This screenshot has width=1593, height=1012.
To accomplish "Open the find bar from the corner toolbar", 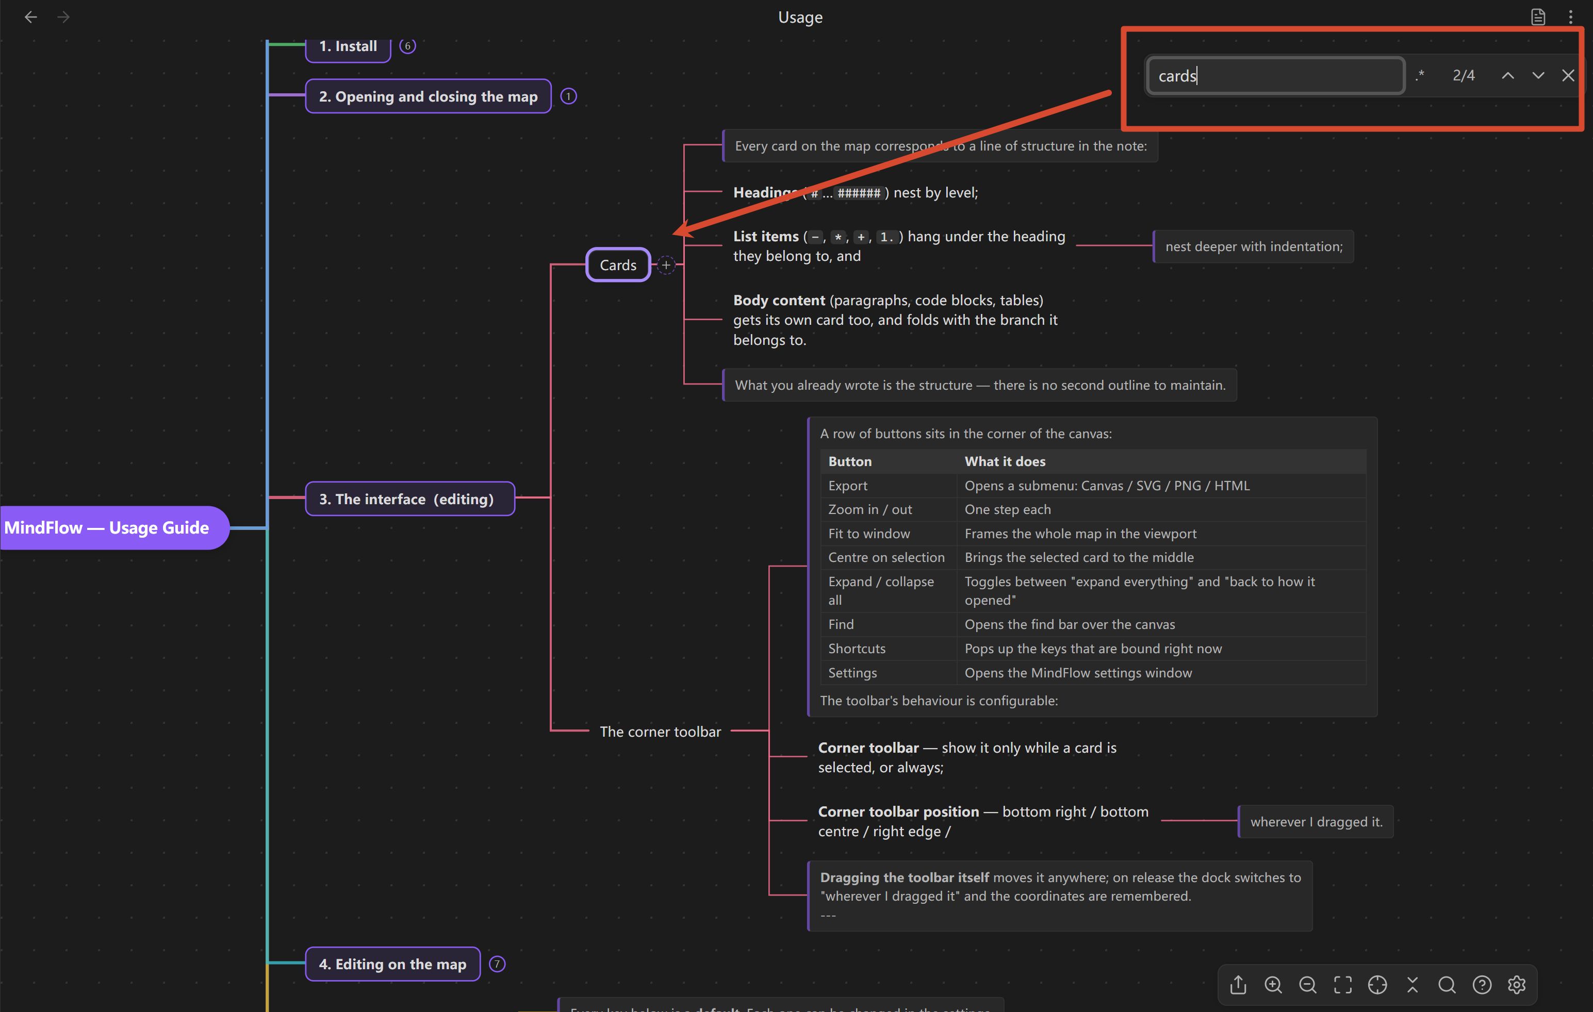I will [x=1447, y=985].
